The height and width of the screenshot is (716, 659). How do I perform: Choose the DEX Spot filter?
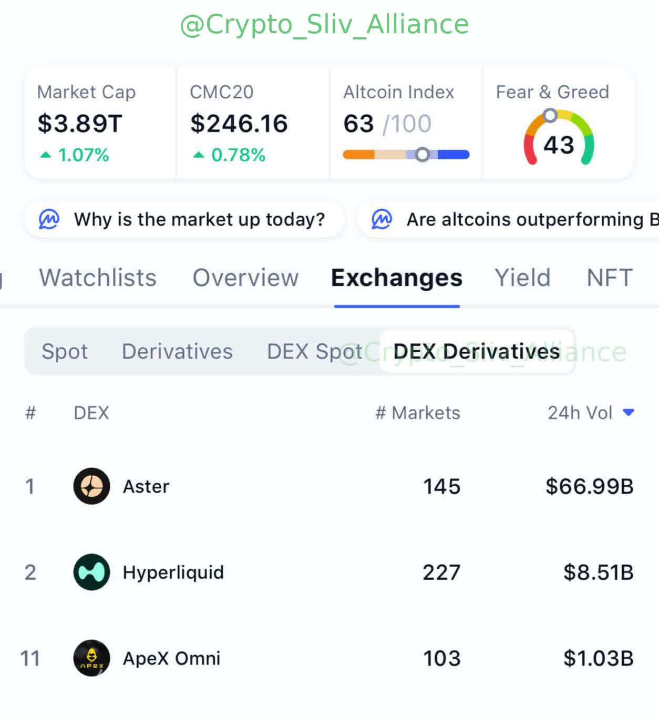[x=314, y=351]
